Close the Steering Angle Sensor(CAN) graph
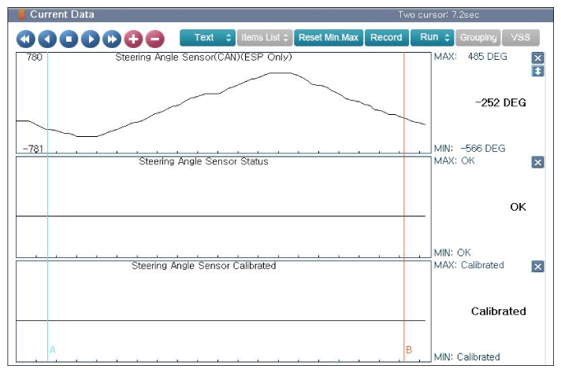This screenshot has height=373, width=561. click(x=537, y=58)
